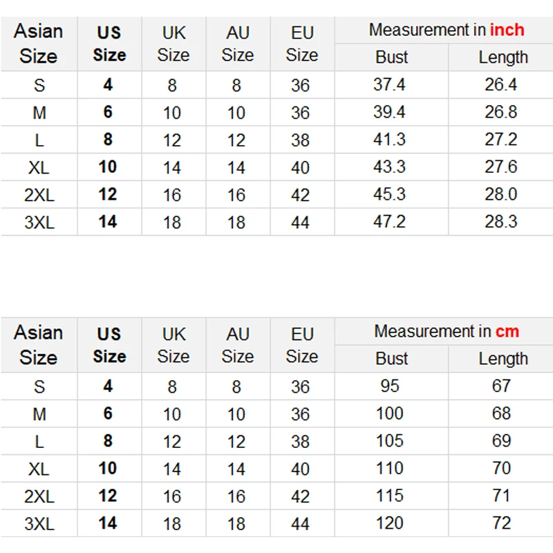Click the 69 length value
553x553 pixels.
[x=502, y=441]
